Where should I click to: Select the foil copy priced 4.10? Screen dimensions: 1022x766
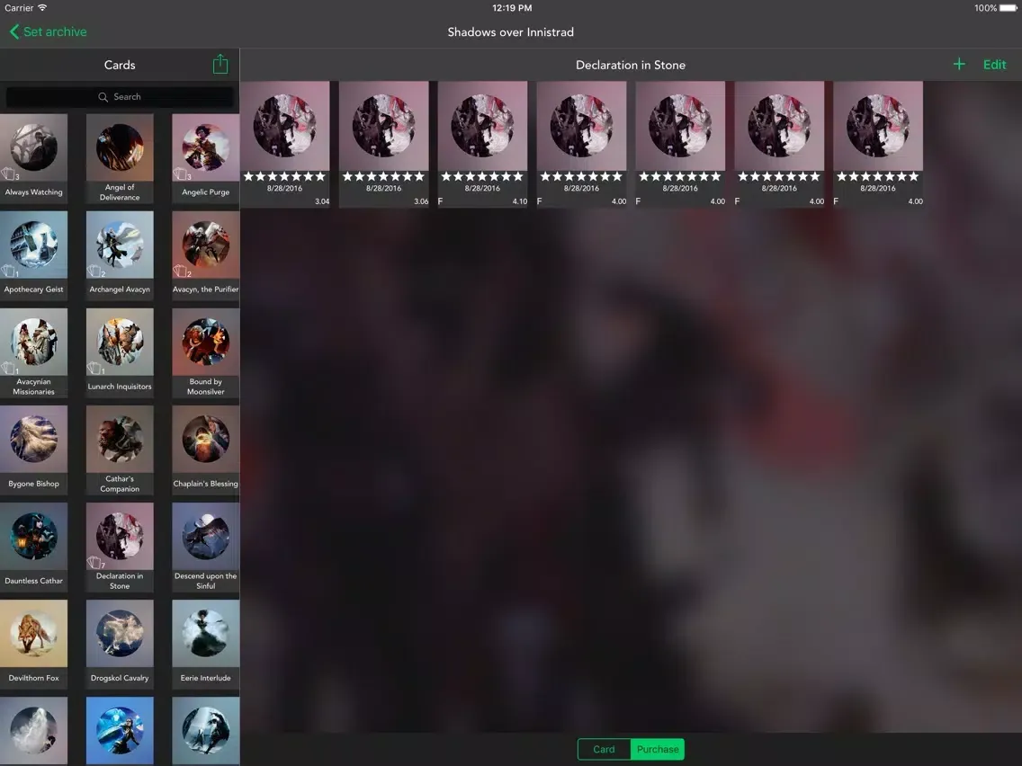(482, 144)
